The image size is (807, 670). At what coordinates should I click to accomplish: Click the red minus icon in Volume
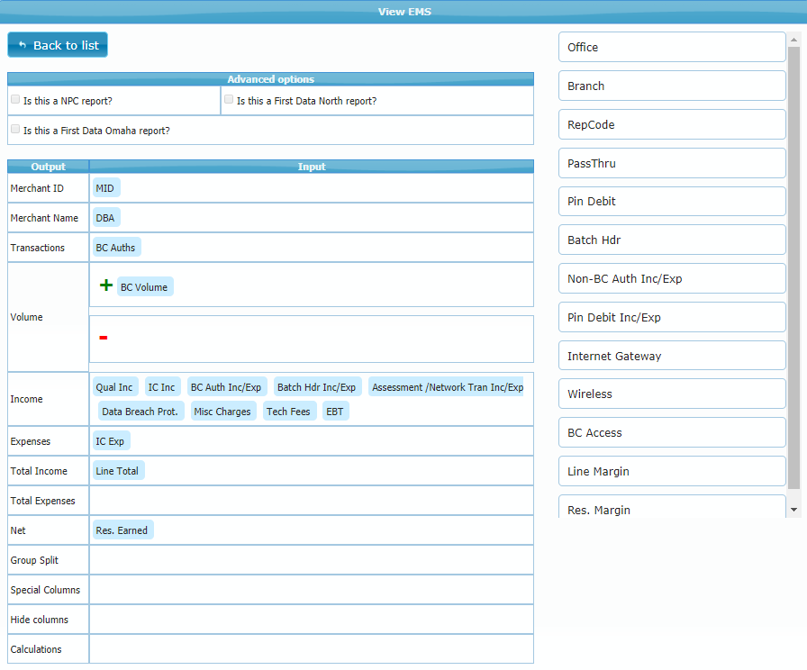[104, 338]
